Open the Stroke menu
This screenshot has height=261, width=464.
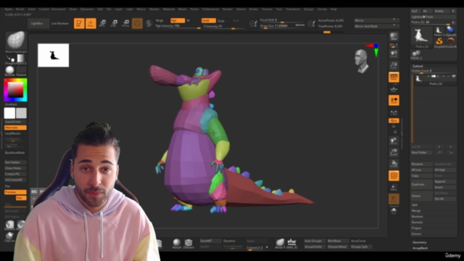(253, 9)
